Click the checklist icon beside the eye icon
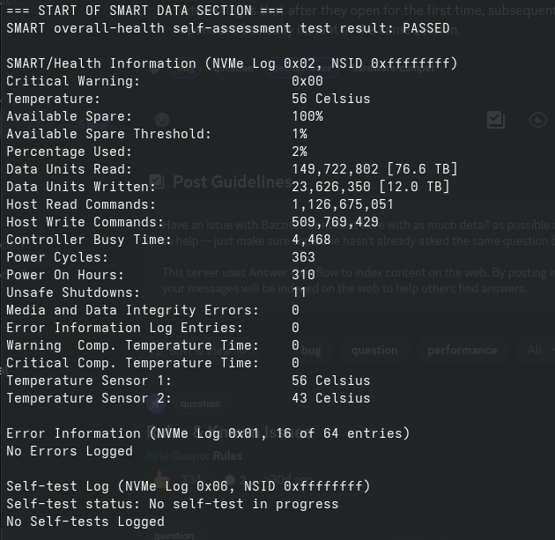The width and height of the screenshot is (555, 540). click(x=496, y=120)
